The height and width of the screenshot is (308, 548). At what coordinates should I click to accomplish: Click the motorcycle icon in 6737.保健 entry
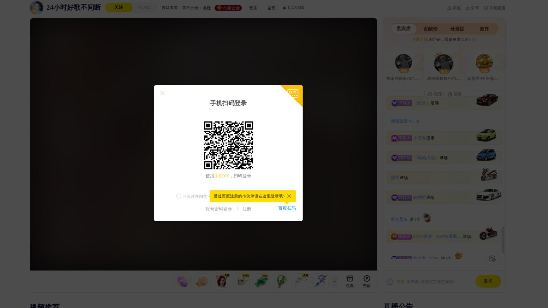click(x=488, y=234)
